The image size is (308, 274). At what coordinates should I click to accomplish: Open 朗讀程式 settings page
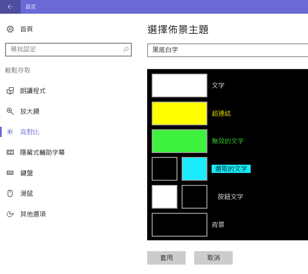33,91
